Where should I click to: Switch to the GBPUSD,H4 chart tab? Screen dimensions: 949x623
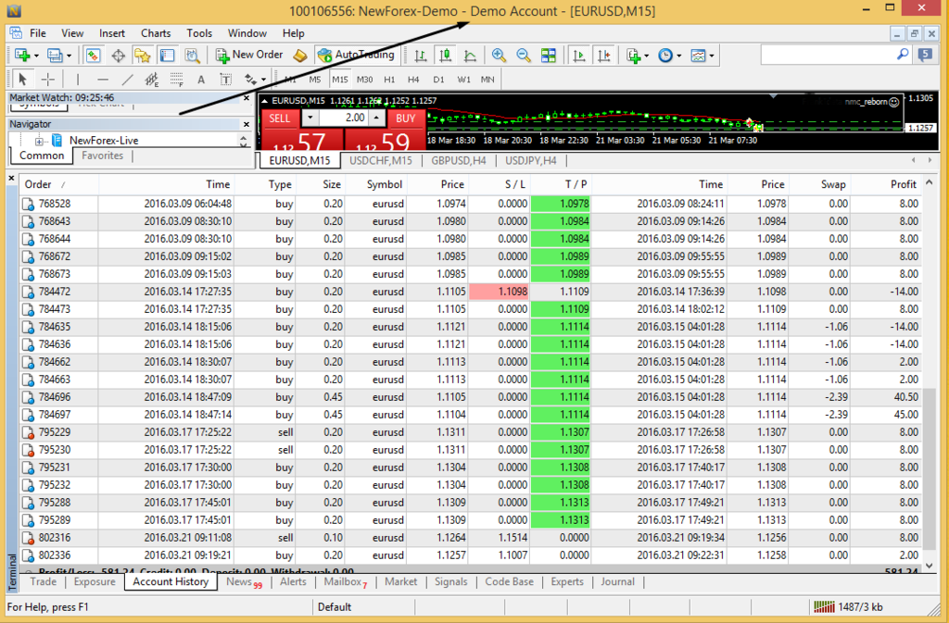point(459,161)
